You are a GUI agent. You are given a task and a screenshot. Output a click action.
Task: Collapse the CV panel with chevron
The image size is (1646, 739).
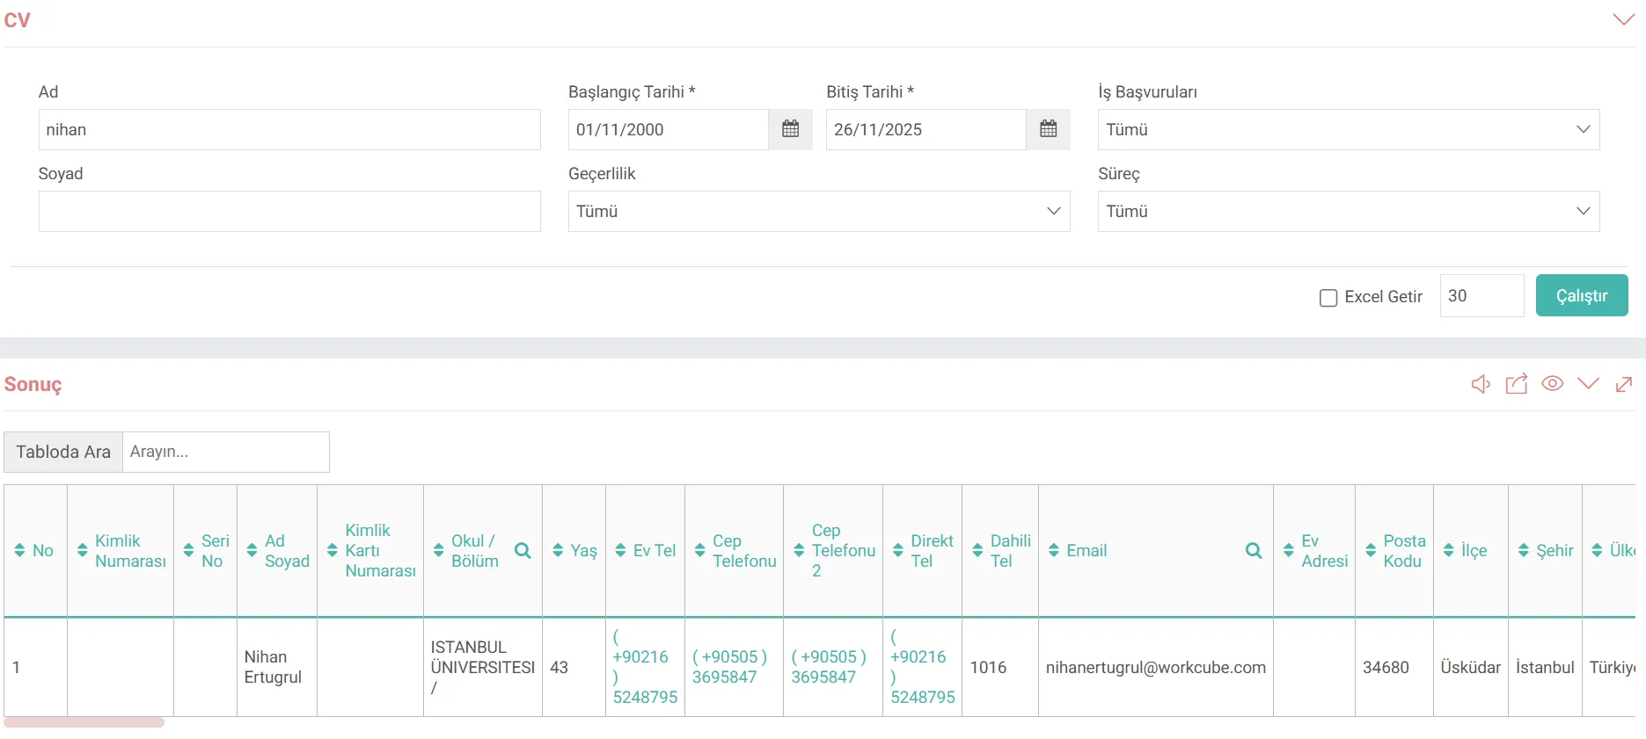(x=1623, y=19)
